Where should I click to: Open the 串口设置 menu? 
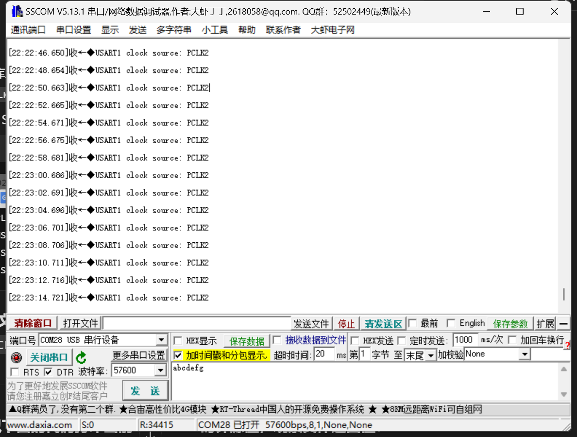(x=74, y=30)
